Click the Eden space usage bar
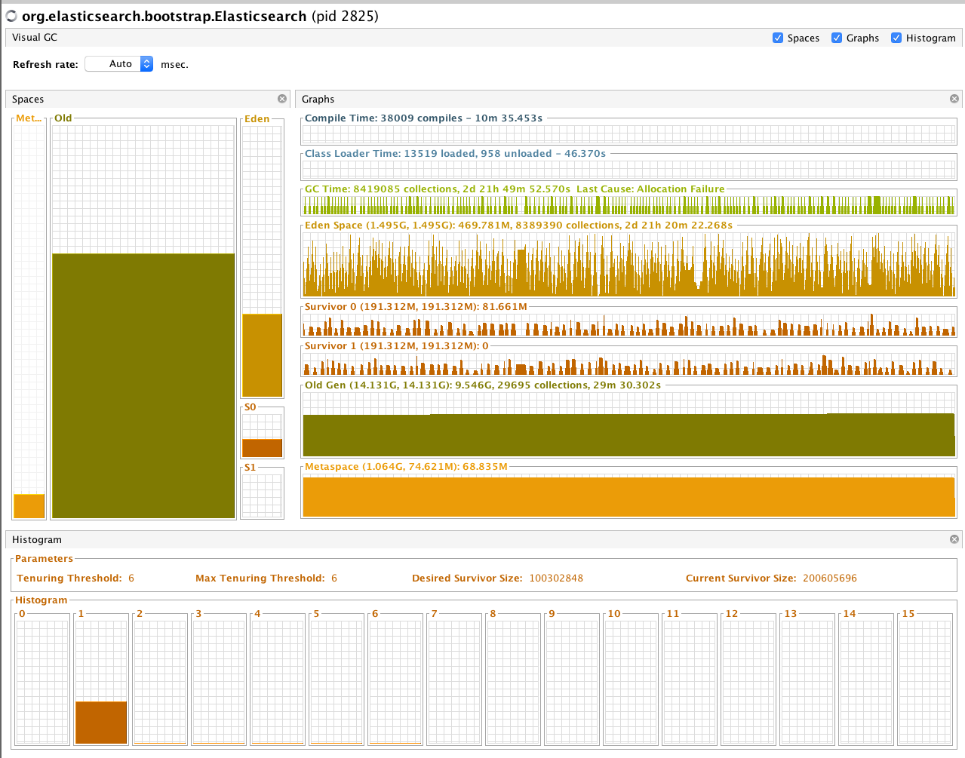This screenshot has height=758, width=965. (262, 354)
